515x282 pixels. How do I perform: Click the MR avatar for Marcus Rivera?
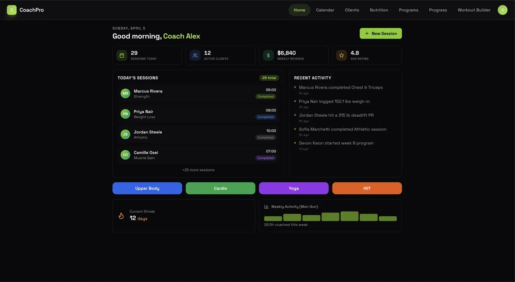pyautogui.click(x=126, y=93)
